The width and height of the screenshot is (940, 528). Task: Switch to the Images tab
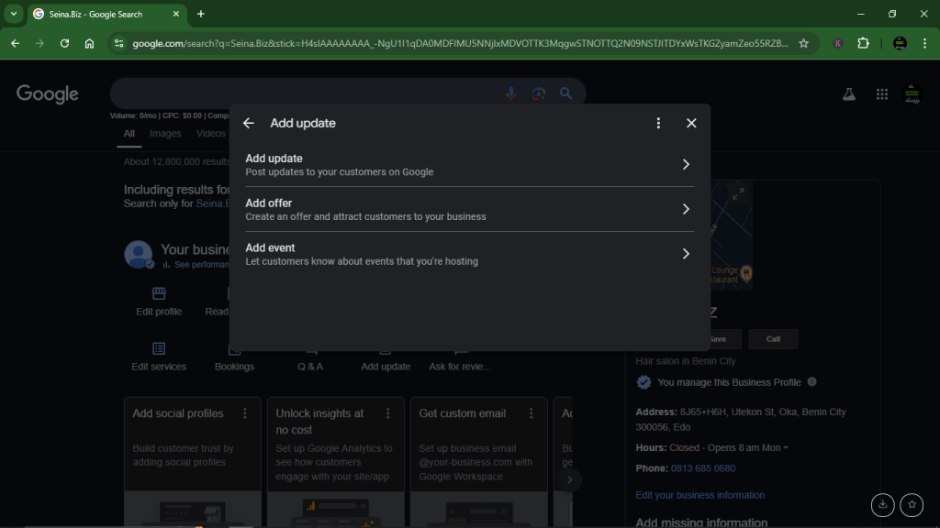click(165, 133)
